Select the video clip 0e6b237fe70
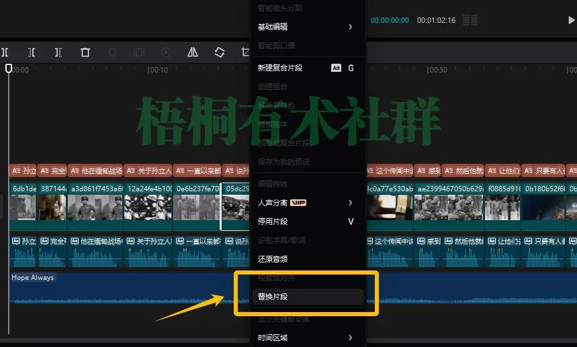577x347 pixels. [x=197, y=206]
